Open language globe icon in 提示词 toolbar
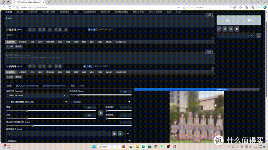The width and height of the screenshot is (268, 150). (x=30, y=30)
